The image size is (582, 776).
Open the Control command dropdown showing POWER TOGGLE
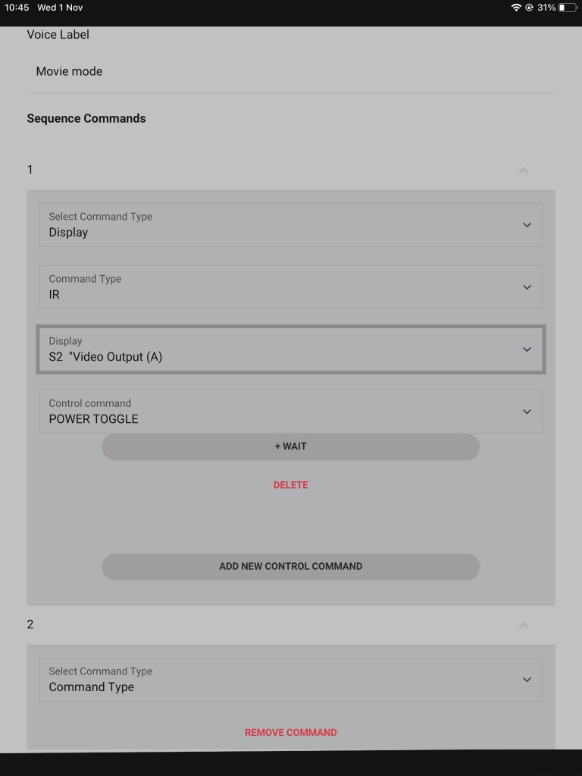291,411
